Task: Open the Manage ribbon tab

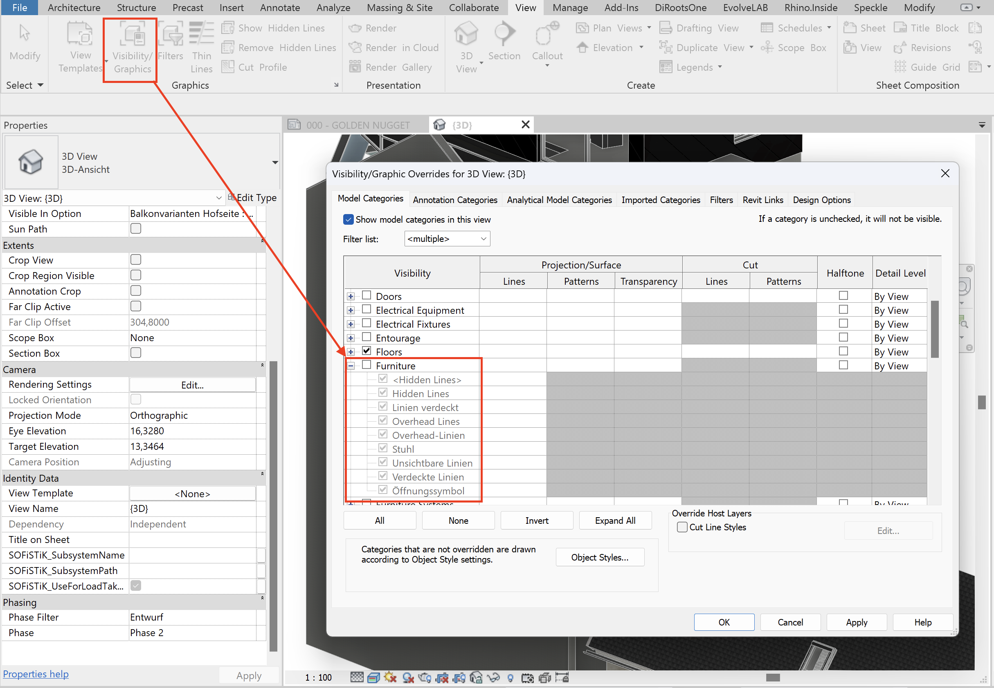Action: tap(570, 8)
